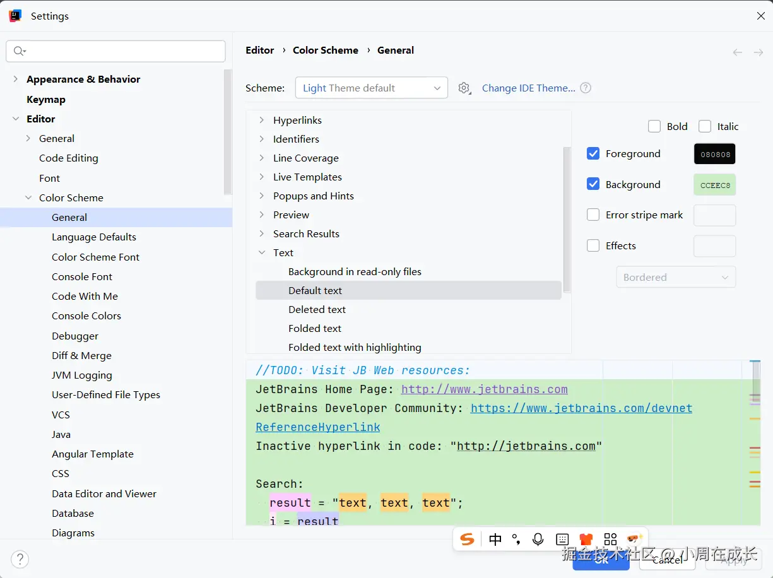Viewport: 773px width, 578px height.
Task: Close the Settings dialog with X
Action: tap(761, 16)
